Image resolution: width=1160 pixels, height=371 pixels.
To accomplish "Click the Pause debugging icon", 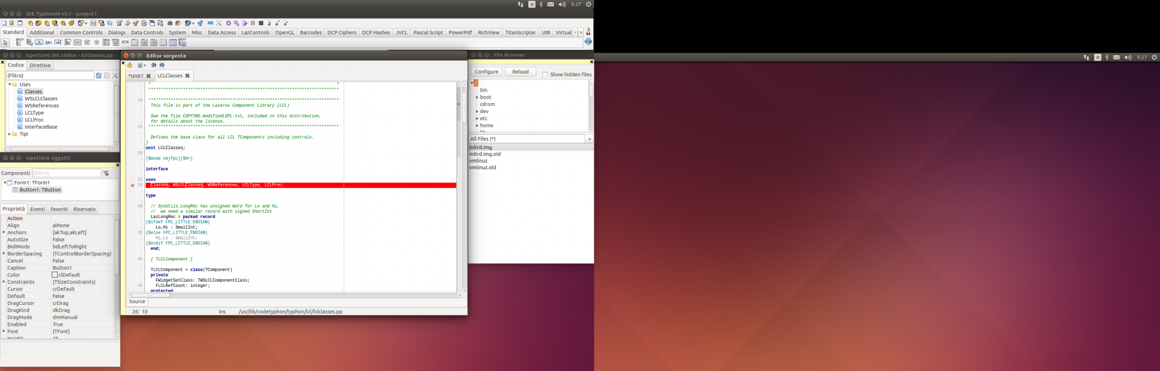I will [x=253, y=23].
